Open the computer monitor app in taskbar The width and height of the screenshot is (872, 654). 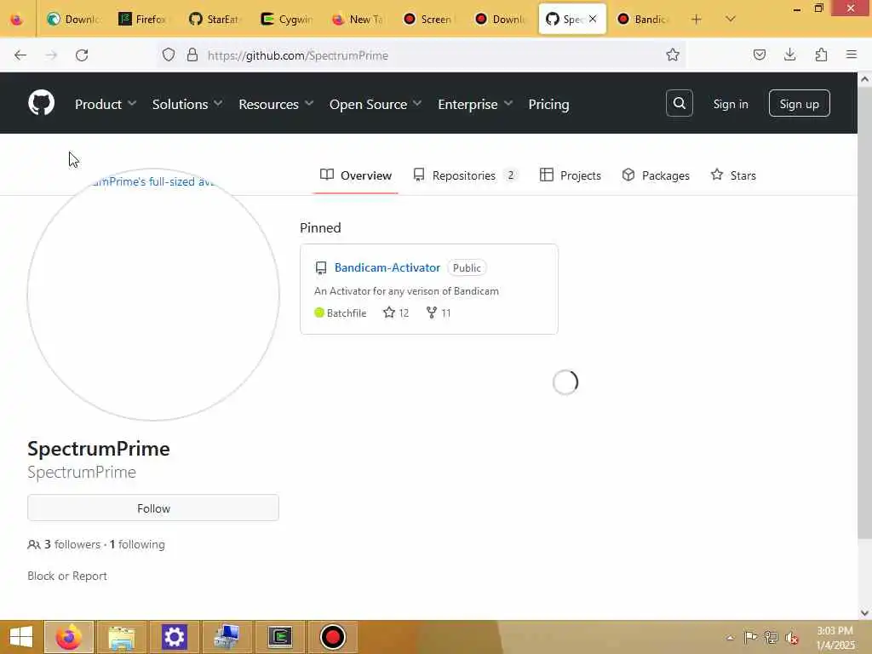click(227, 637)
